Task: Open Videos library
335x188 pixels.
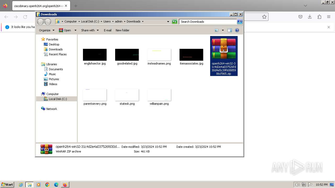Action: [53, 84]
